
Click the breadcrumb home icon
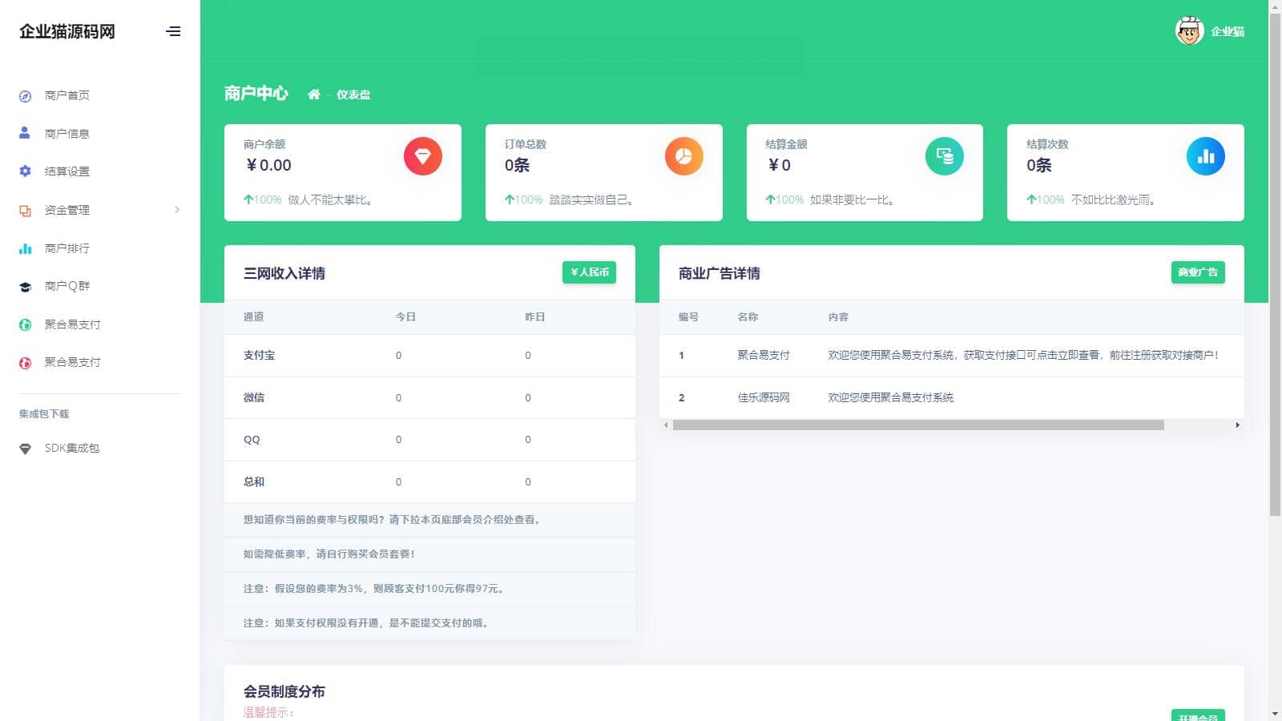(314, 95)
